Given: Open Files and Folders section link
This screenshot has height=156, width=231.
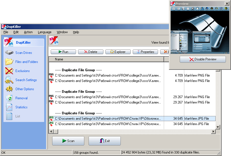Looking at the screenshot, I should pos(27,62).
